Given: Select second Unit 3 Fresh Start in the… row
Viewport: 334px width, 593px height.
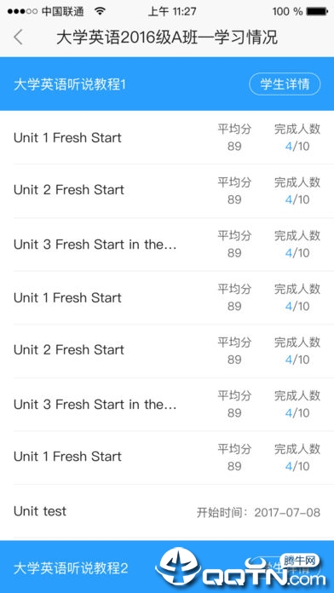Looking at the screenshot, I should pos(167,405).
